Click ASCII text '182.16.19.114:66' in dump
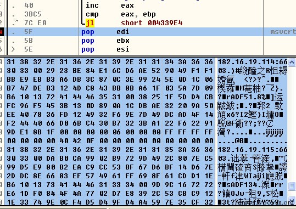The height and width of the screenshot is (209, 296). coord(253,62)
